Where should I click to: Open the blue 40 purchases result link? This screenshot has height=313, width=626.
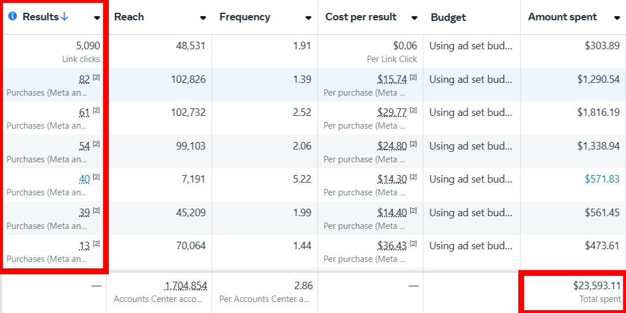[85, 179]
